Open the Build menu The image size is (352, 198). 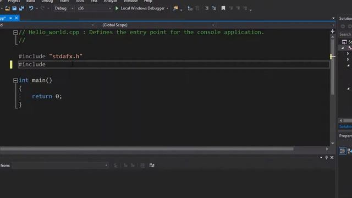coord(31,1)
